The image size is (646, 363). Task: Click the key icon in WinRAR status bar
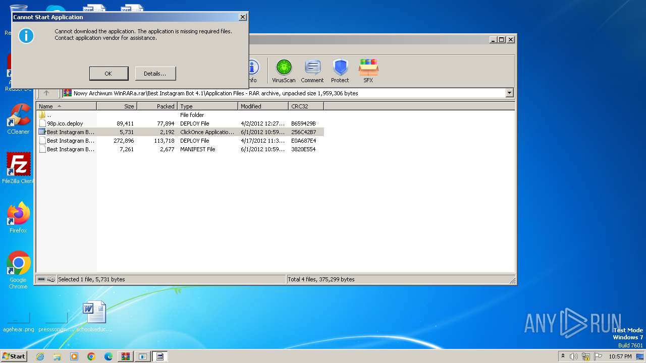[x=51, y=279]
